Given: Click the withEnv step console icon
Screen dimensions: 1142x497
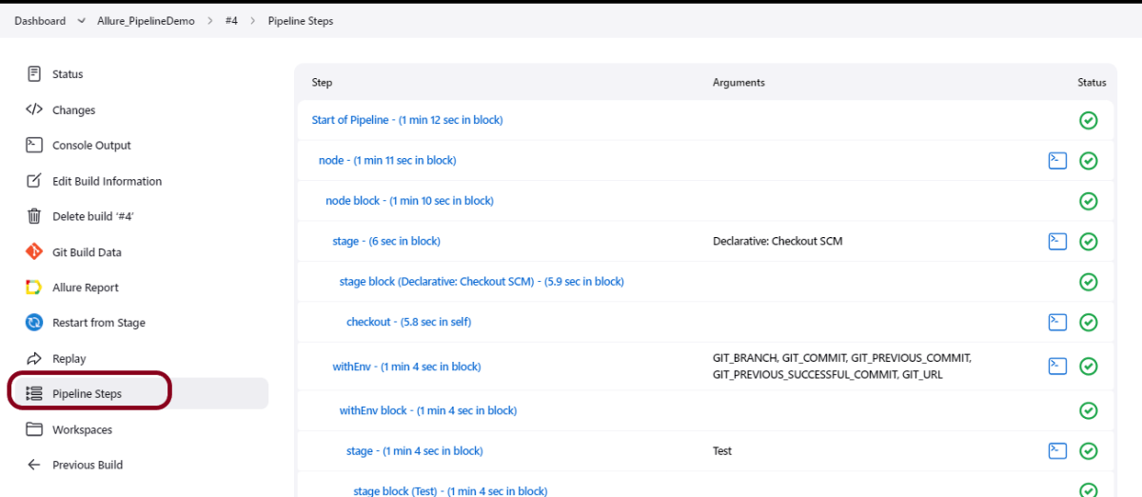Looking at the screenshot, I should pyautogui.click(x=1057, y=367).
